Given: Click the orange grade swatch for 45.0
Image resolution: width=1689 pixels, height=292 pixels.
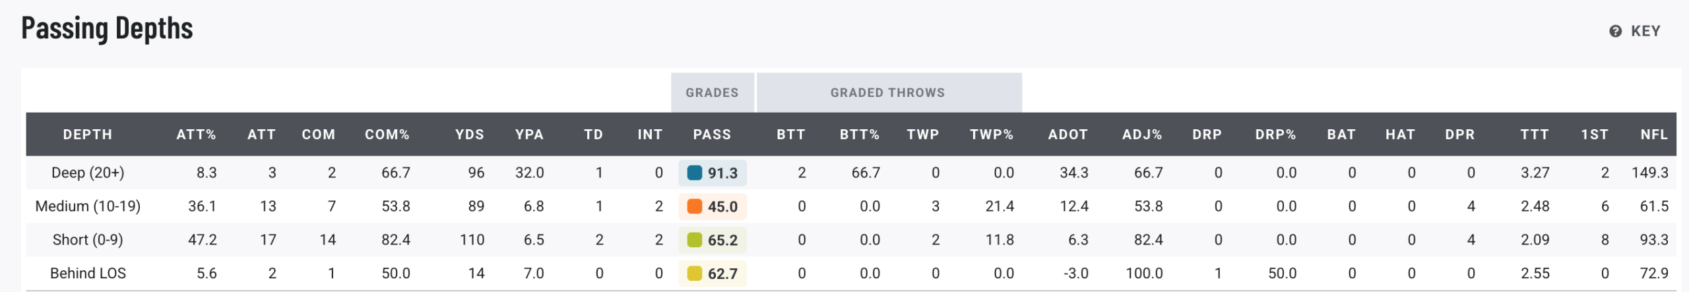Looking at the screenshot, I should point(694,206).
